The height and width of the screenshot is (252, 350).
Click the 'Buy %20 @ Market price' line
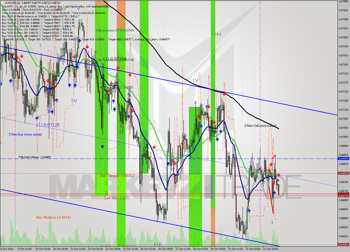click(x=40, y=16)
